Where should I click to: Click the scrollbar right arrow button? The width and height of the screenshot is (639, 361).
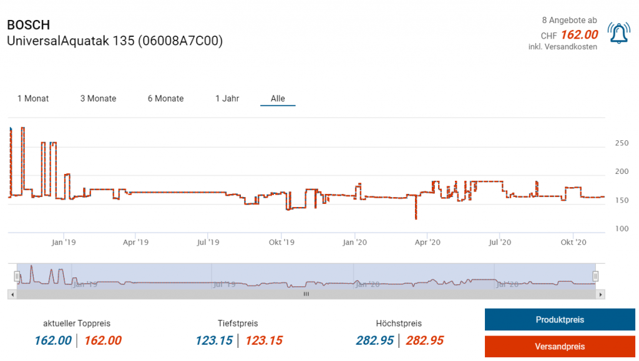[x=600, y=294]
